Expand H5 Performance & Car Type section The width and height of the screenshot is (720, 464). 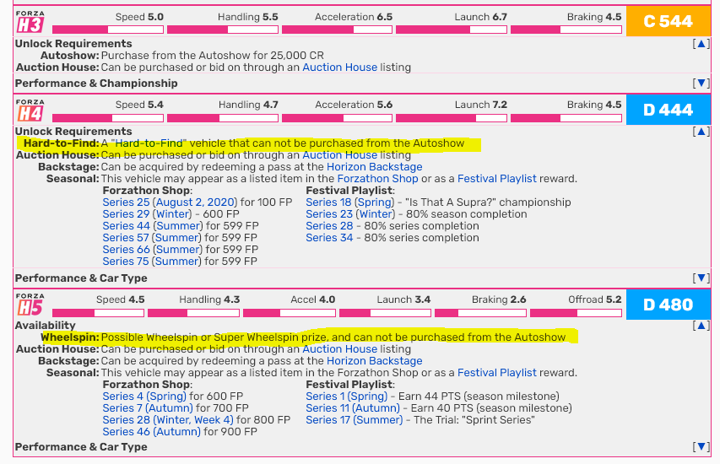coord(701,446)
